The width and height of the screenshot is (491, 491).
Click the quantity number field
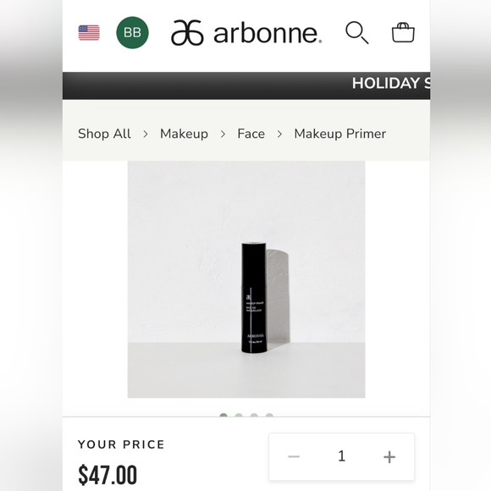[342, 456]
